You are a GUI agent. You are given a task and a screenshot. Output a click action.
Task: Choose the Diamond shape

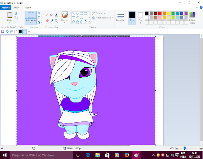click(73, 22)
